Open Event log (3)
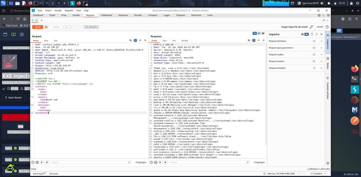 pos(39,174)
